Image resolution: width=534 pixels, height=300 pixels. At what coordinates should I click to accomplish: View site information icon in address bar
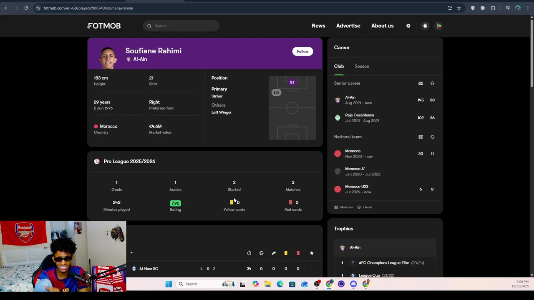tap(38, 8)
